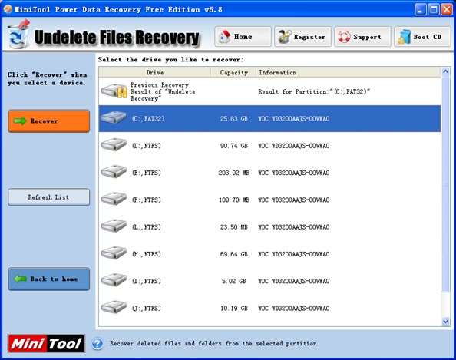Click the 10.19 GB capacity value
456x360 pixels.
pyautogui.click(x=234, y=308)
